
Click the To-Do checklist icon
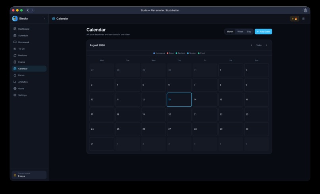[15, 49]
